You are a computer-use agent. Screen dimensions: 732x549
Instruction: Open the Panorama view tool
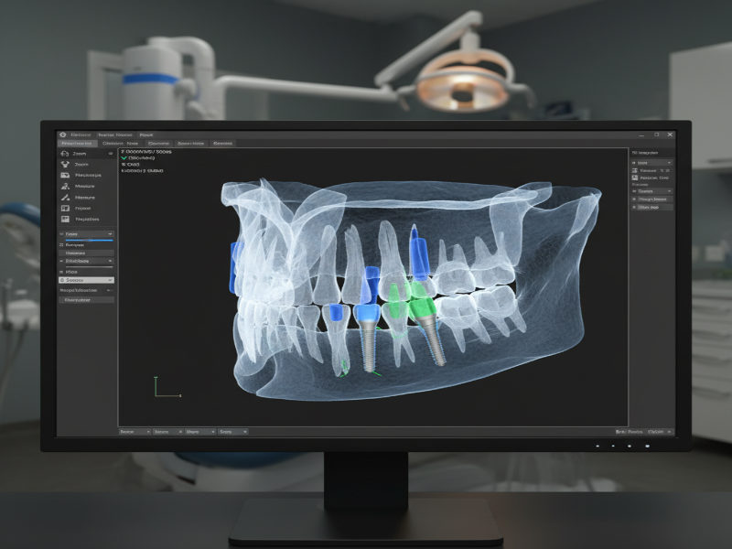[83, 175]
